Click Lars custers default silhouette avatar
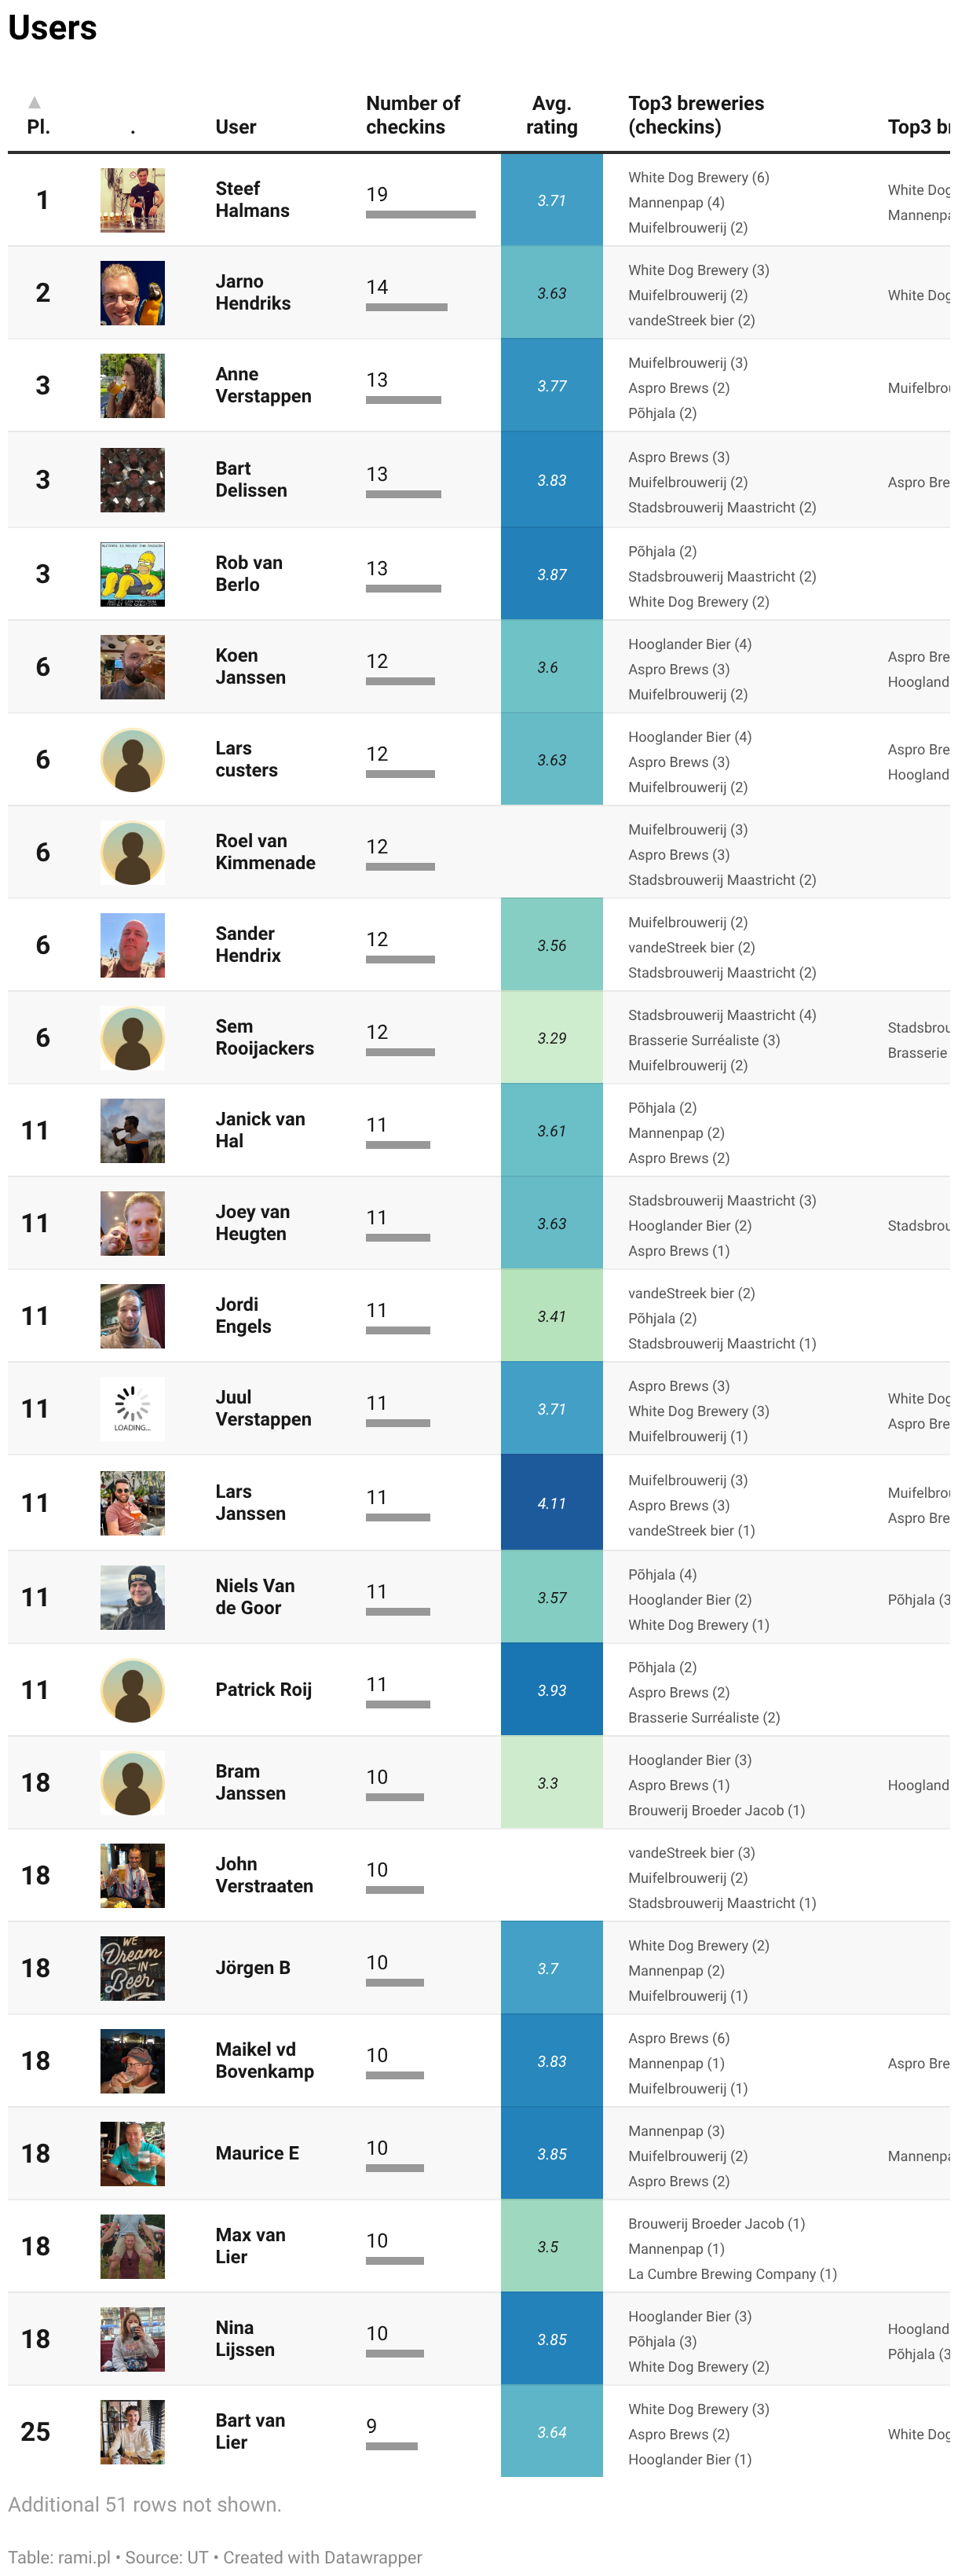The width and height of the screenshot is (958, 2576). pyautogui.click(x=132, y=760)
